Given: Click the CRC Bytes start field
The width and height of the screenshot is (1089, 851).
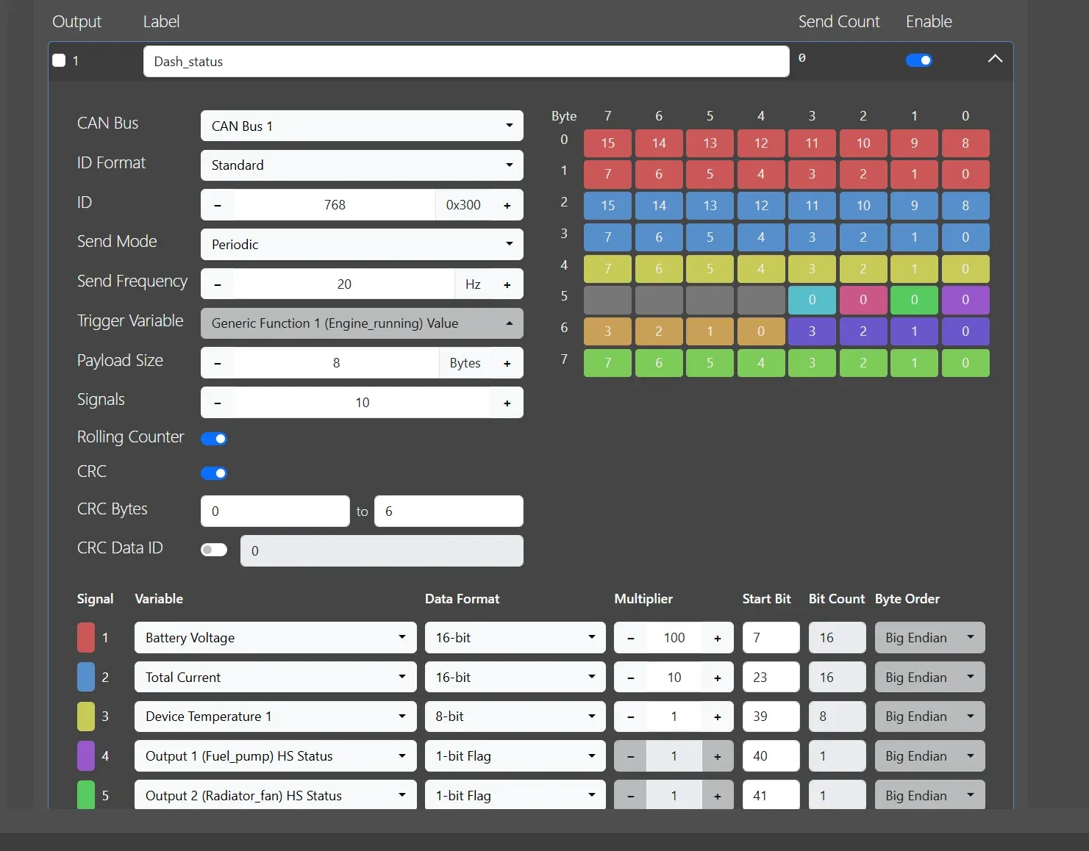Looking at the screenshot, I should (x=275, y=511).
